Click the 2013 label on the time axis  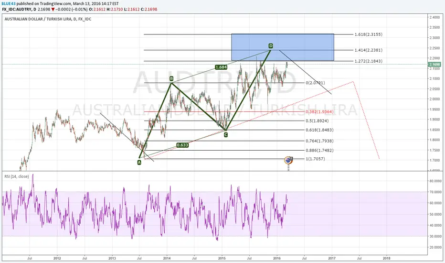(112, 258)
